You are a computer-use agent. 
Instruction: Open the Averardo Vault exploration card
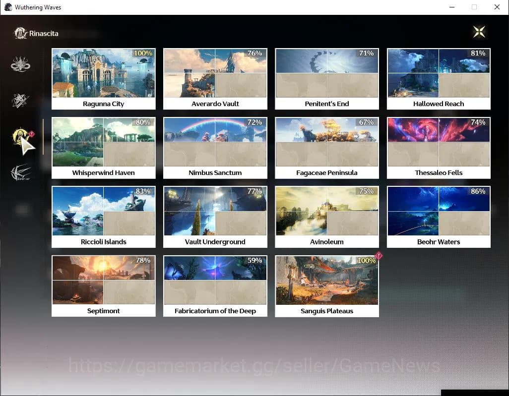(x=215, y=78)
